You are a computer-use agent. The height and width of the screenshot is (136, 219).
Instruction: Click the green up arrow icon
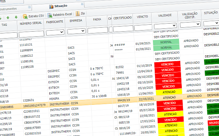pyautogui.click(x=8, y=17)
